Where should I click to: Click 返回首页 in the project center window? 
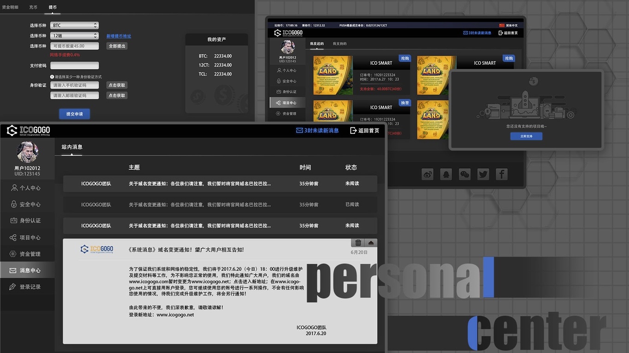pyautogui.click(x=508, y=33)
